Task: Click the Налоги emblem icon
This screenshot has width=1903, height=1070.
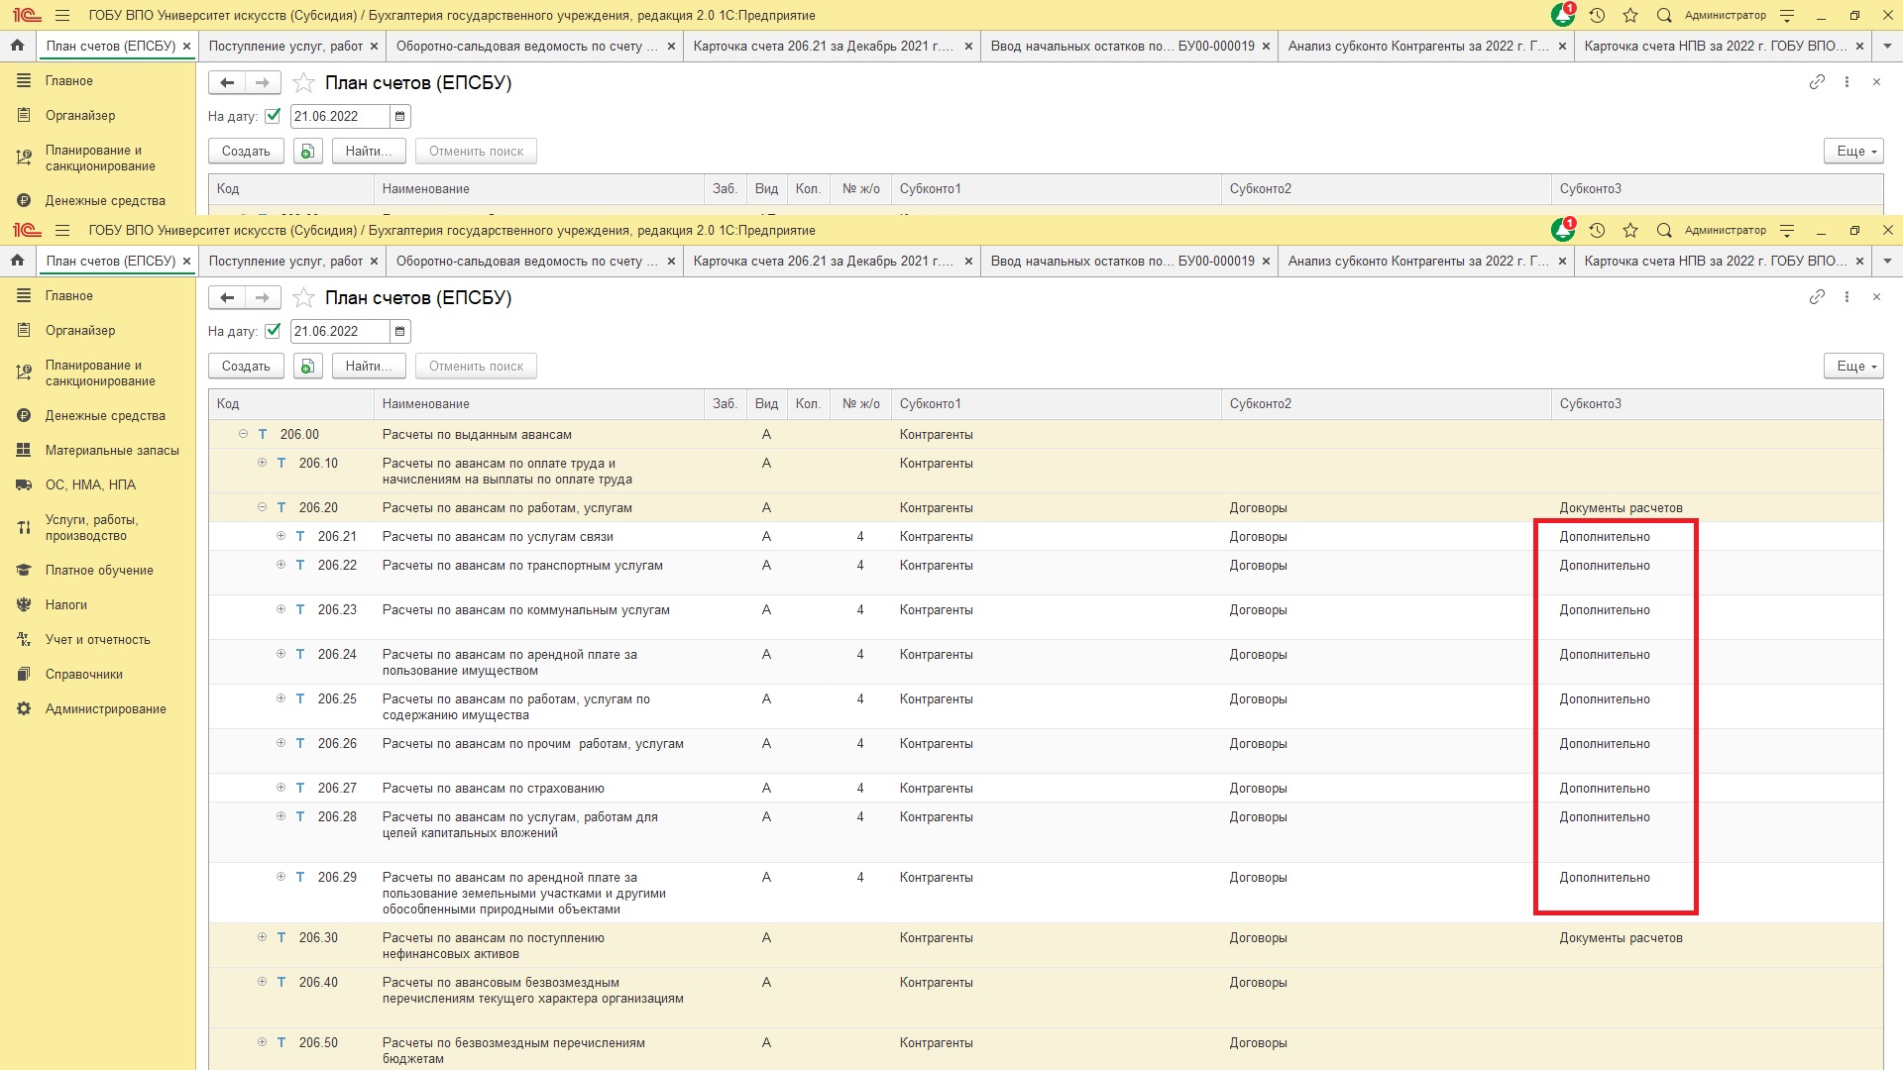Action: pyautogui.click(x=24, y=604)
